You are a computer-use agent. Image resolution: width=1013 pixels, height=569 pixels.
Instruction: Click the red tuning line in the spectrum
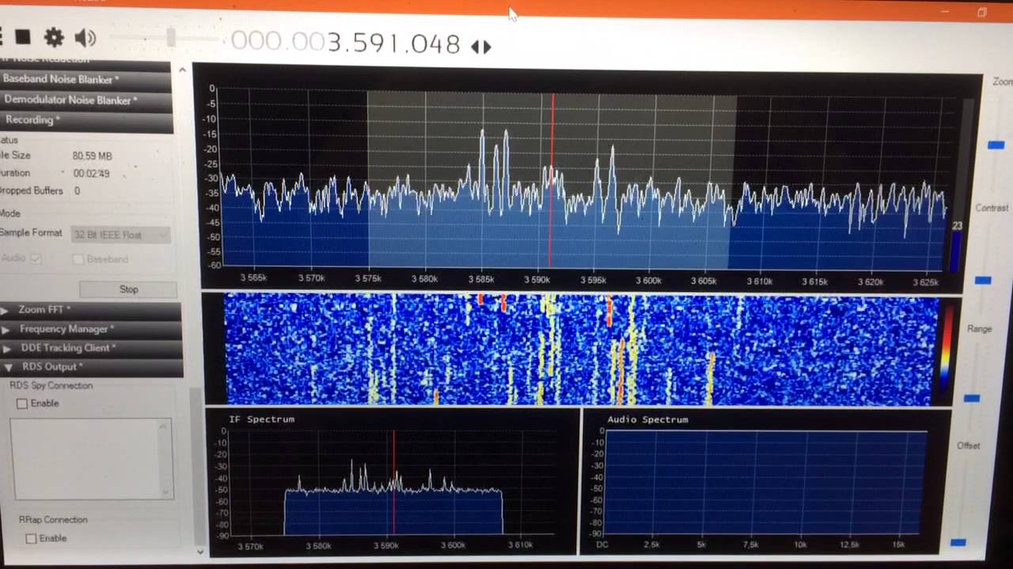pos(552,182)
